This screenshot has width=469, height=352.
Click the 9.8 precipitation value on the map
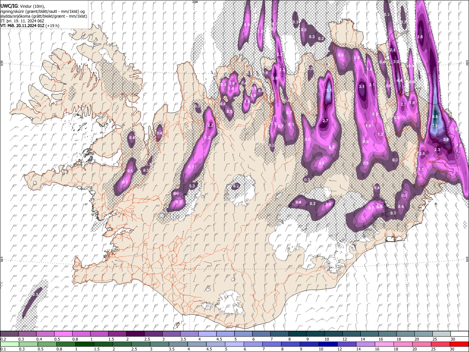point(435,117)
